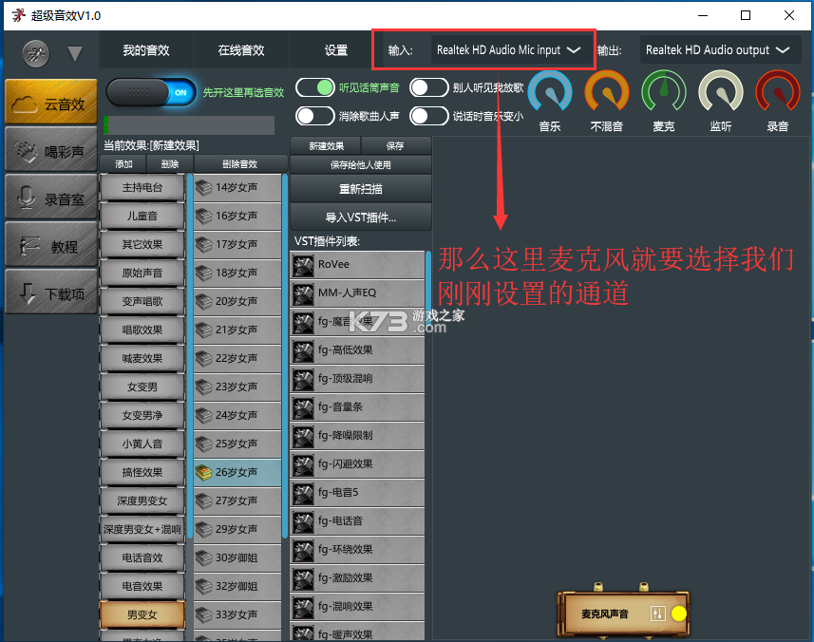Click the fg-混响效果 plugin icon
This screenshot has height=642, width=814.
click(x=303, y=608)
